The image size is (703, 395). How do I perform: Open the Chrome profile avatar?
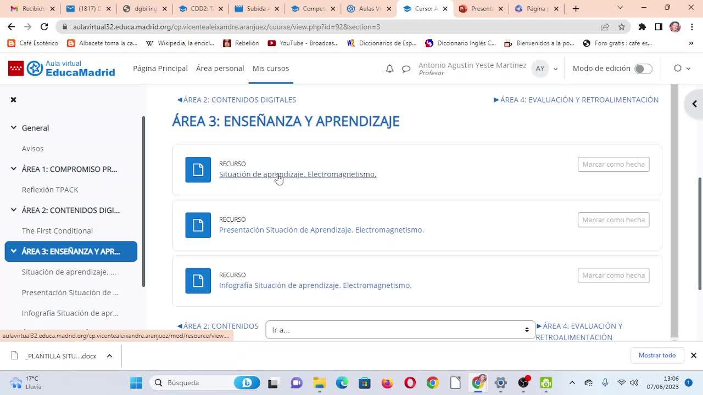click(x=675, y=27)
